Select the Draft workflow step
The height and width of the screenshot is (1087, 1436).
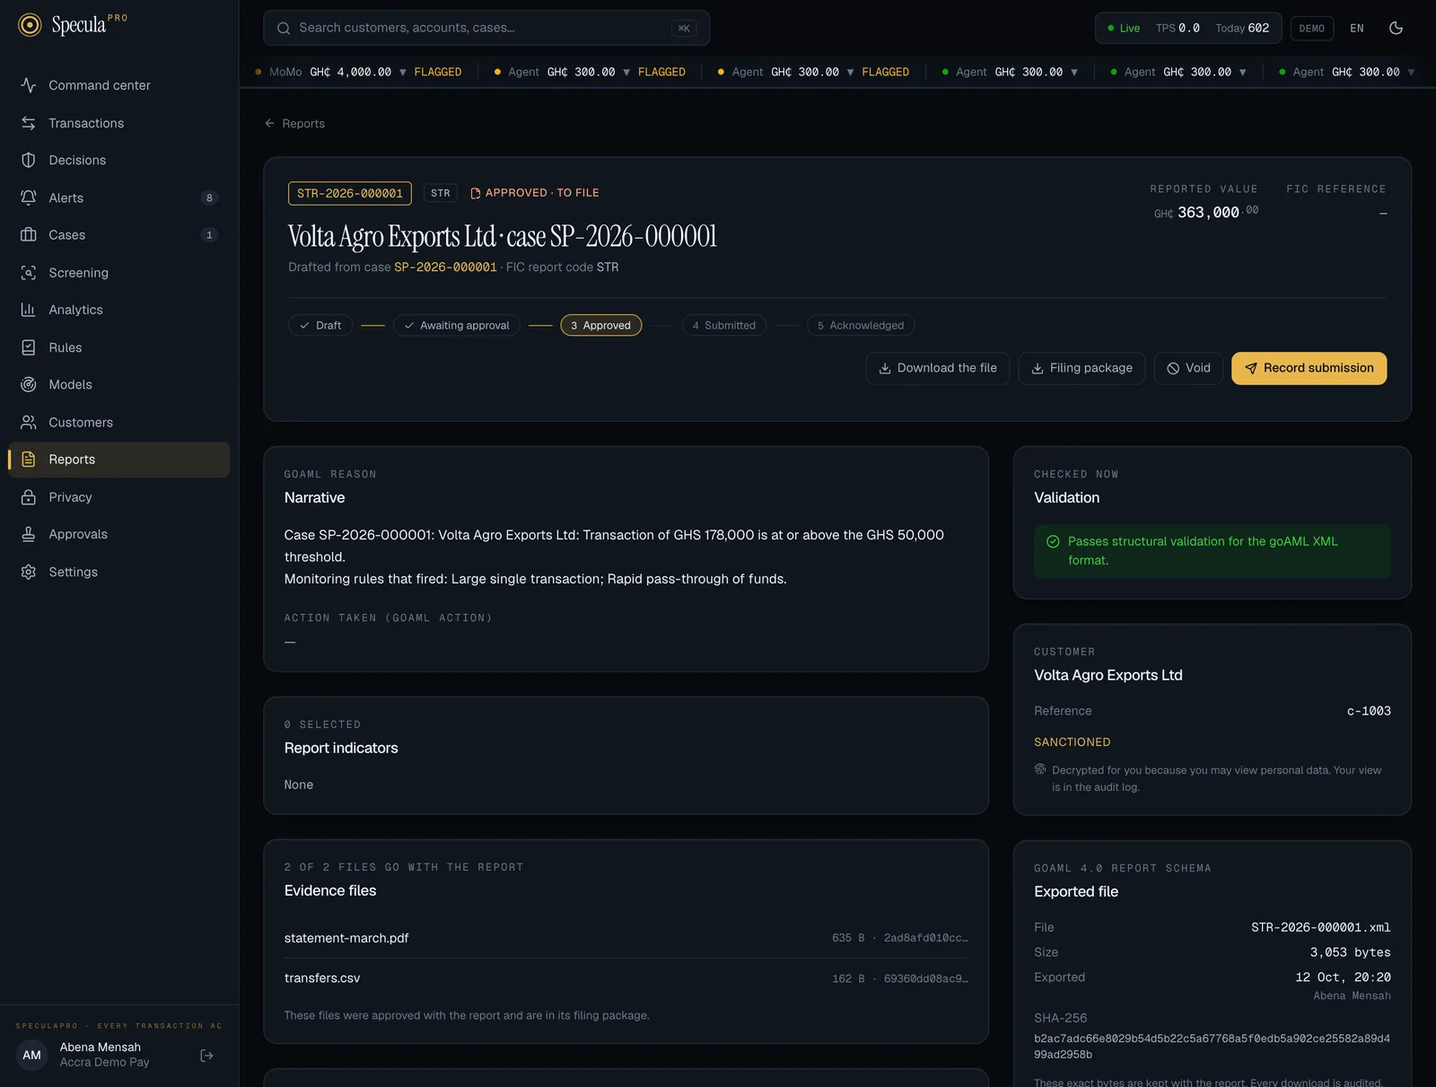(x=320, y=325)
